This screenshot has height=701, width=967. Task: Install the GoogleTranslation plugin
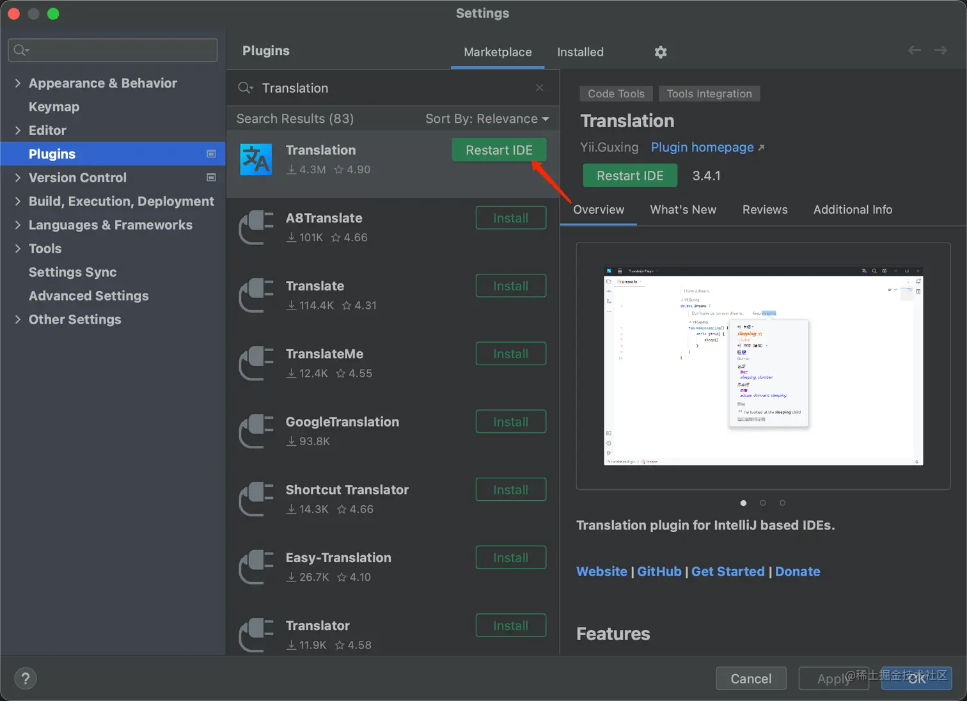point(510,422)
